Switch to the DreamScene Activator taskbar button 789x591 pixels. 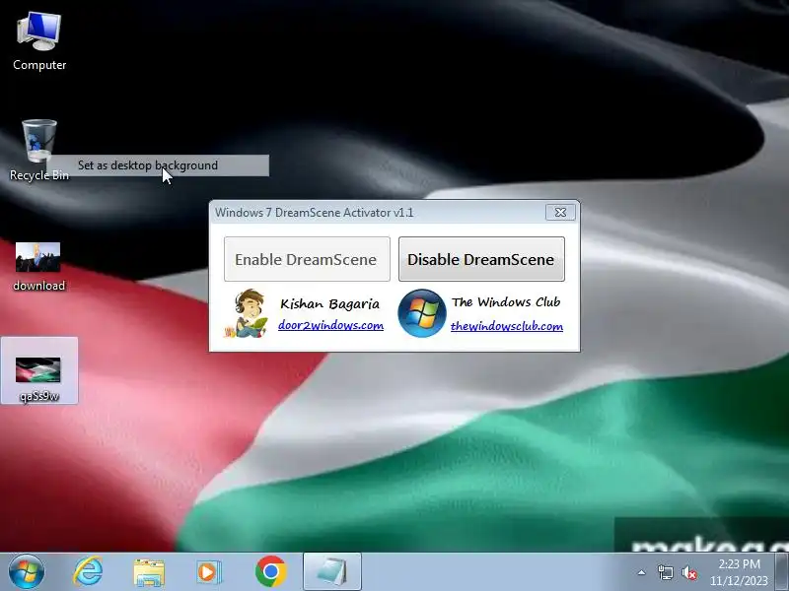(332, 571)
